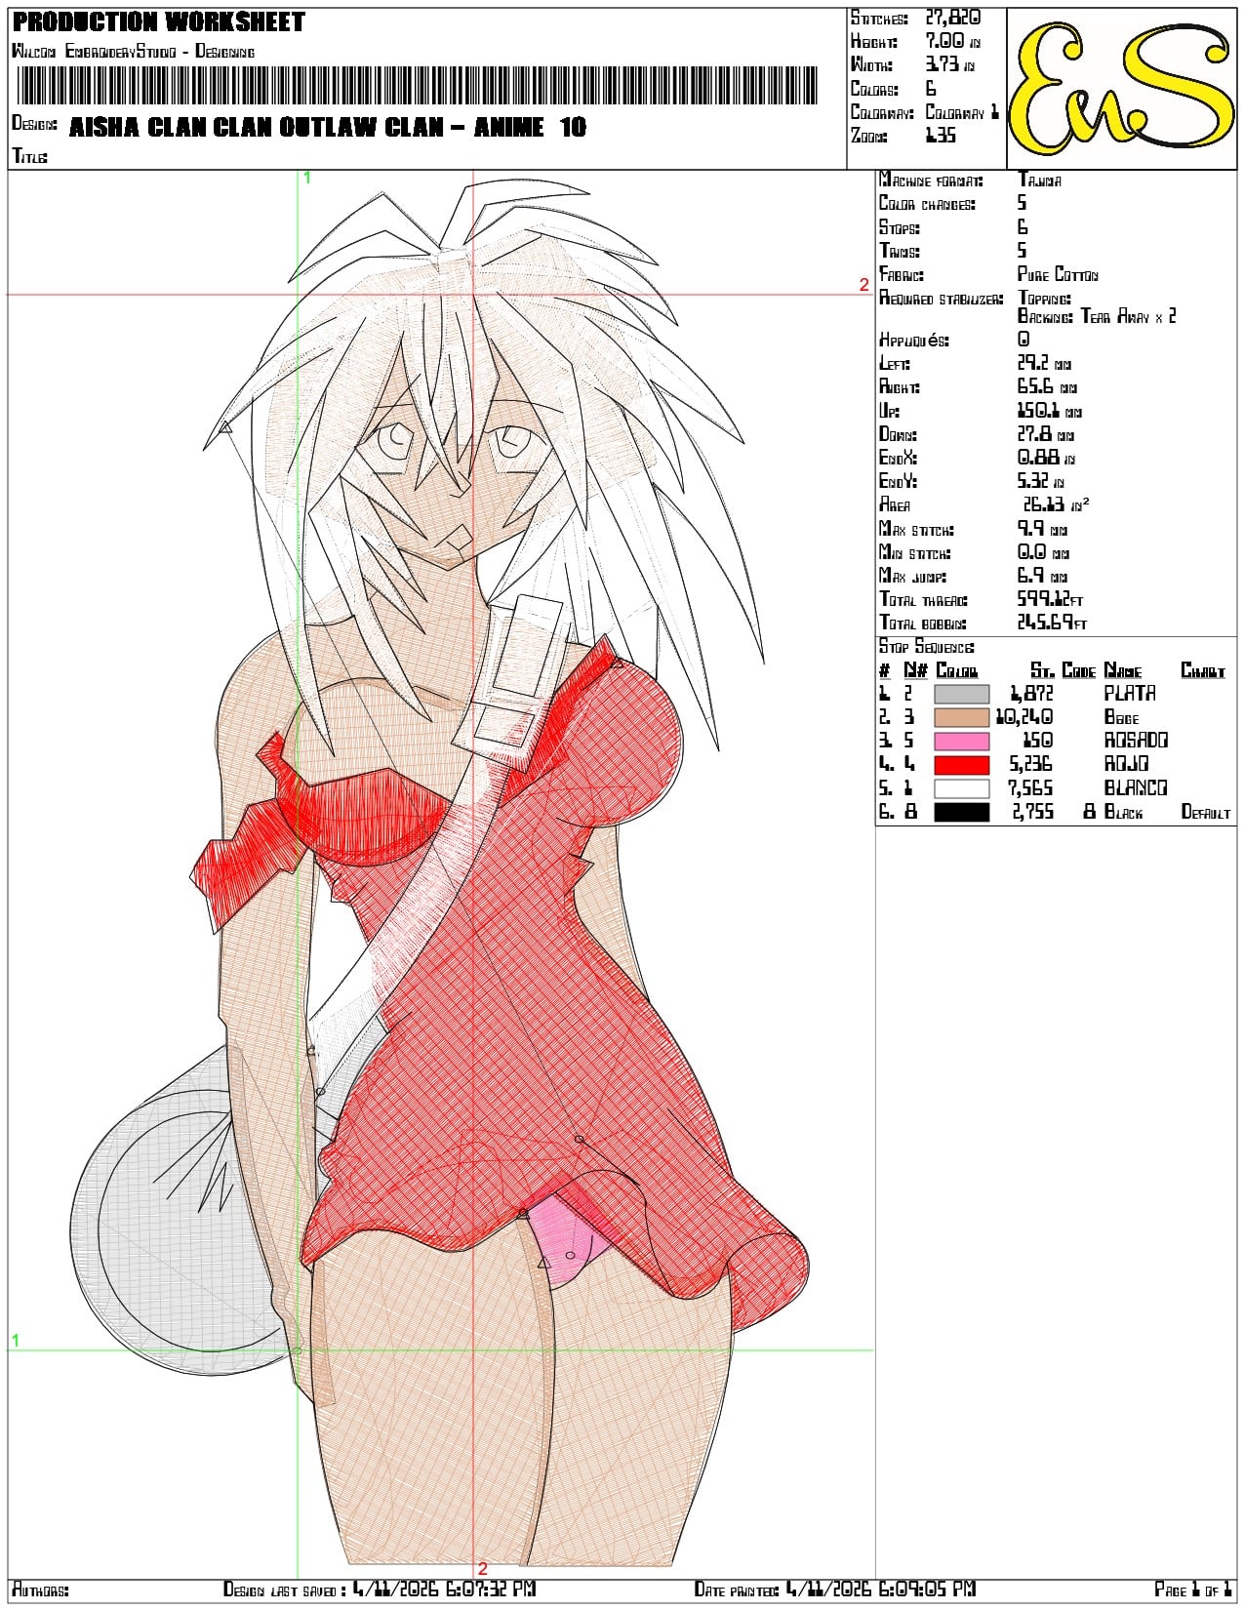Click the BLANCO stitch count 7,565

(x=1031, y=788)
